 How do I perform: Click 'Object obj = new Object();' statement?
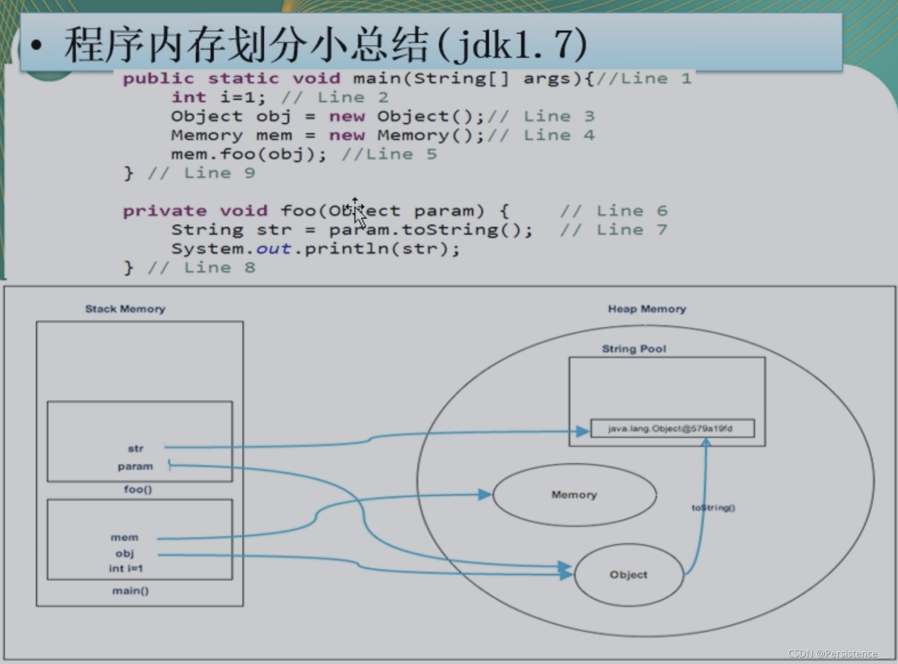328,117
